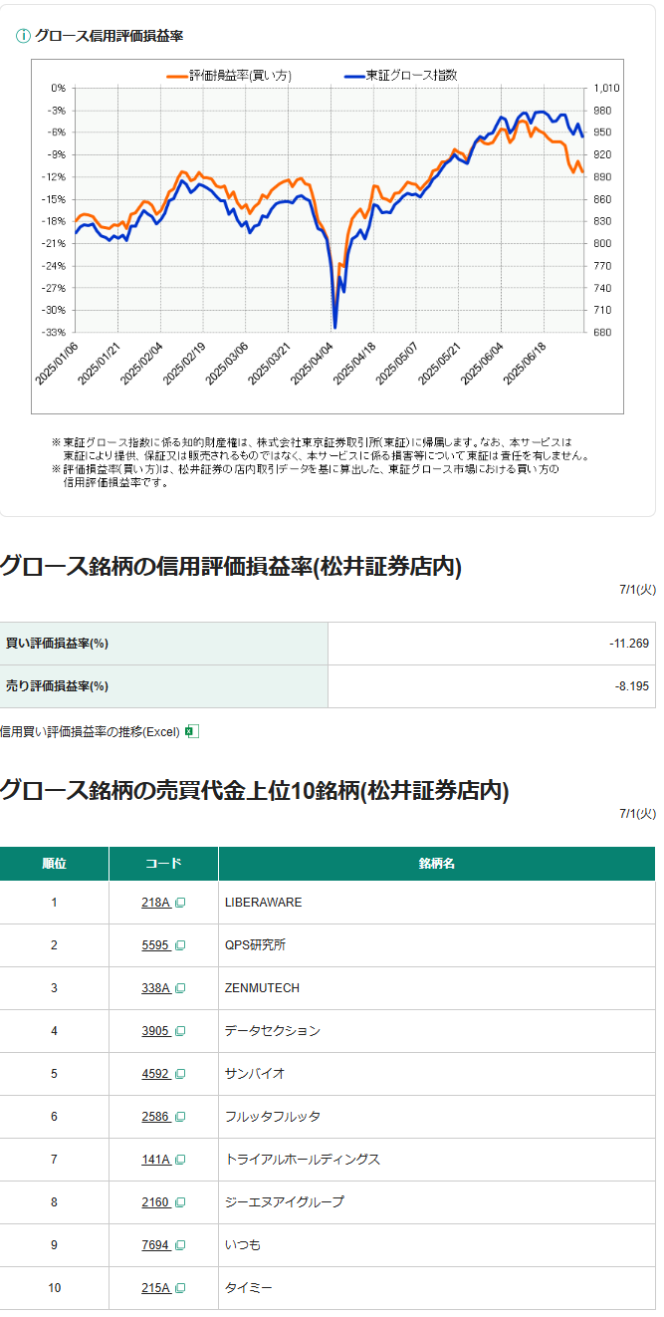Click the copy icon beside code 338A
This screenshot has height=1317, width=664.
click(x=180, y=988)
